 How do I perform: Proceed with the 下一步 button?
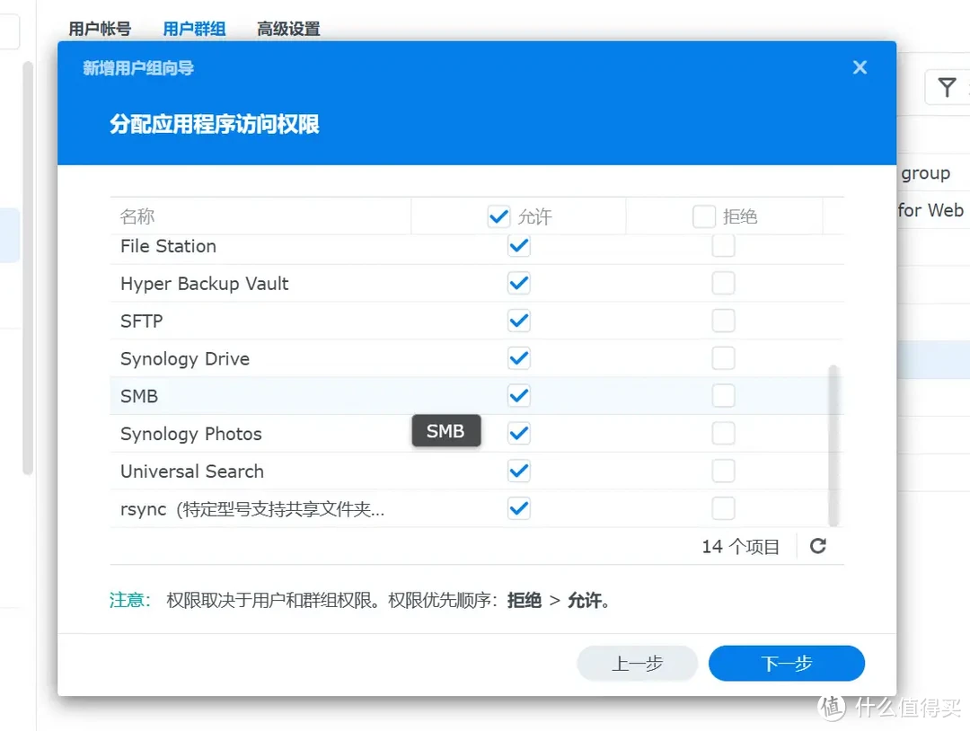pyautogui.click(x=786, y=663)
